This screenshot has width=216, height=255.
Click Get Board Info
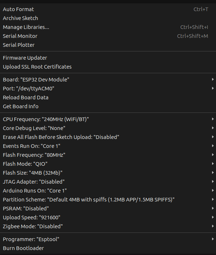pyautogui.click(x=108, y=106)
